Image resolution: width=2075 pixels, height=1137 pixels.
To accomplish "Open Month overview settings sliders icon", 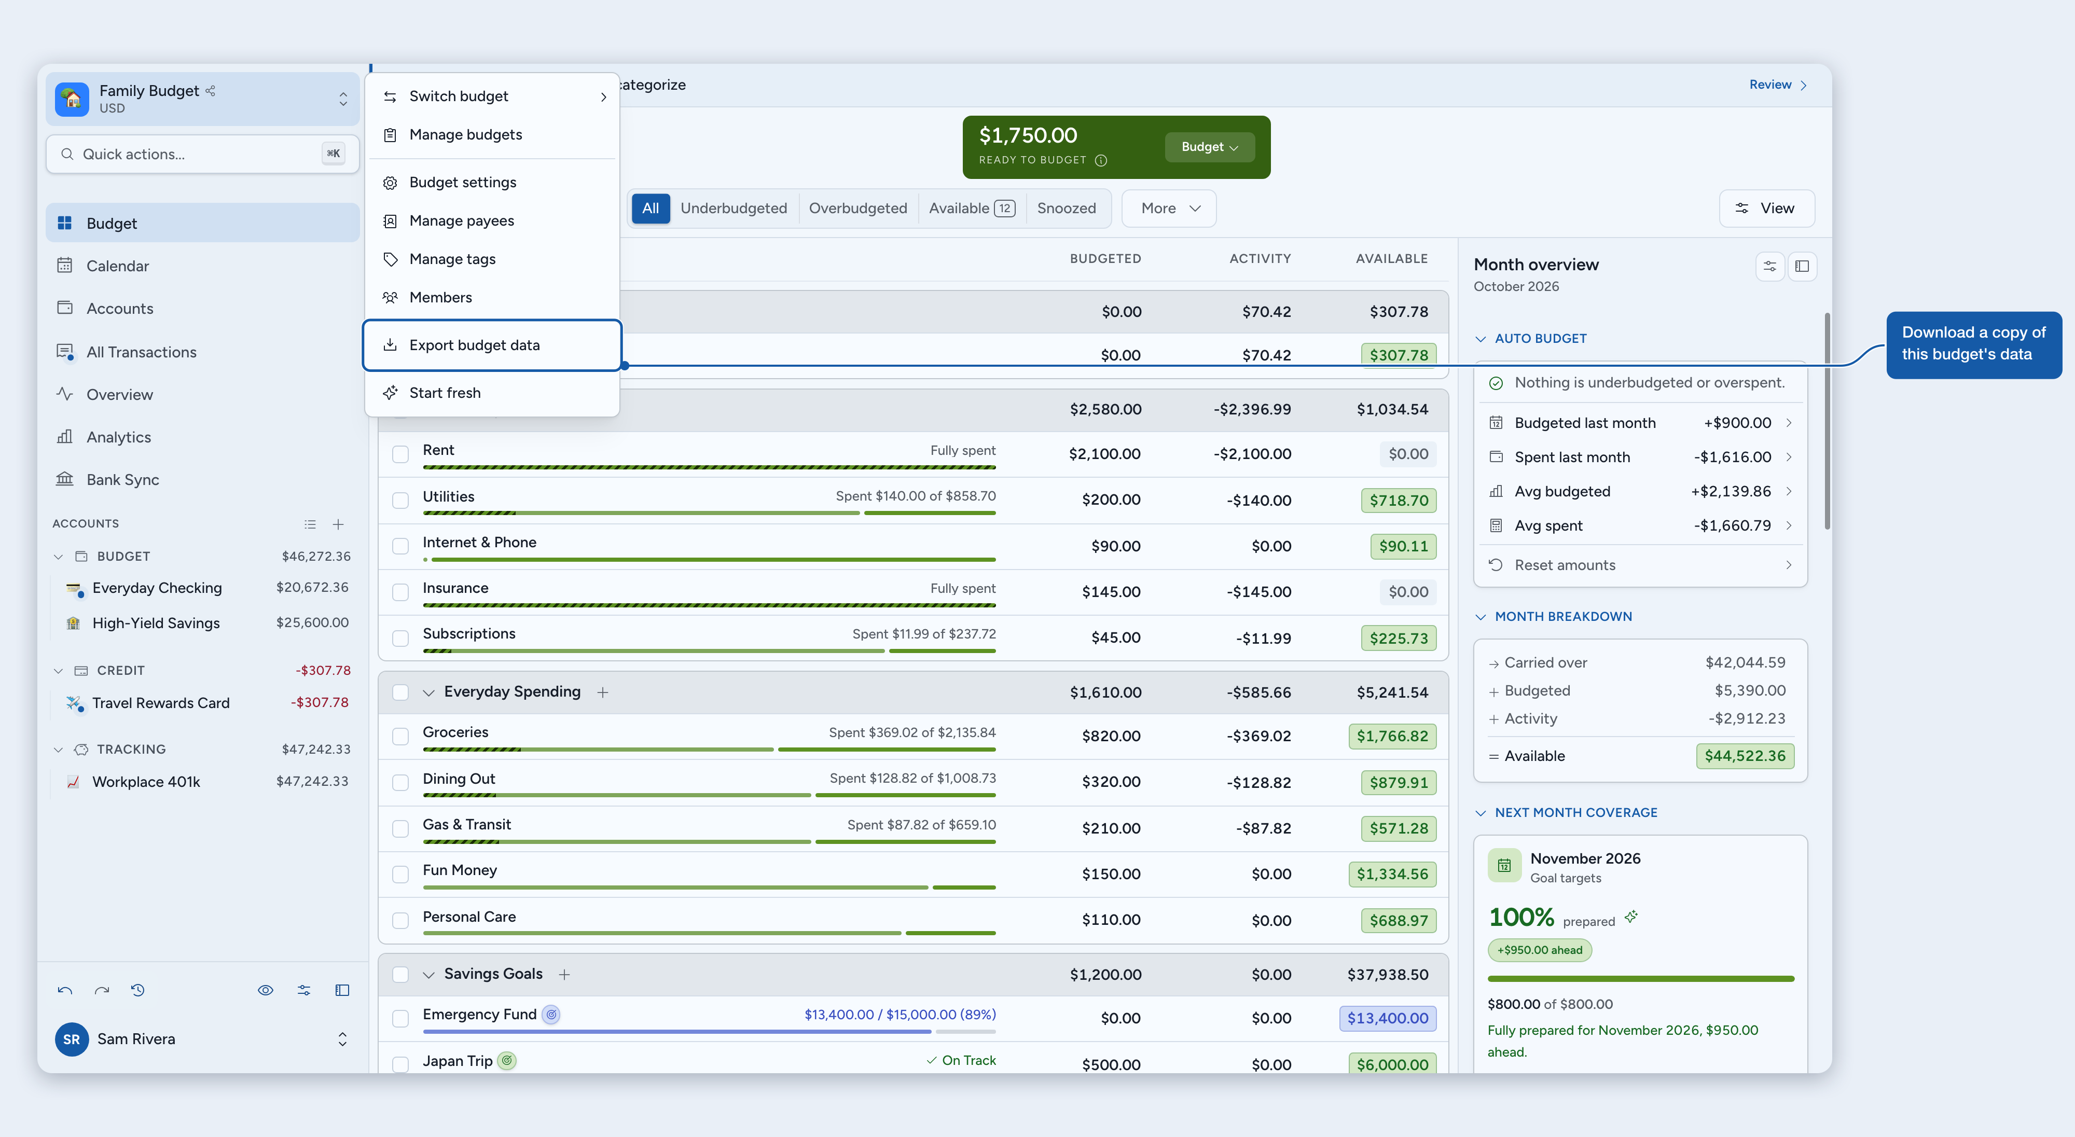I will point(1769,266).
